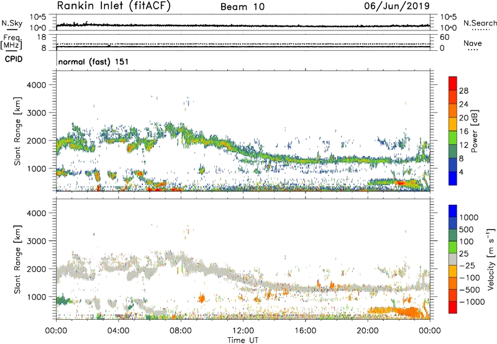Click the '60' Nave axis tick

445,37
